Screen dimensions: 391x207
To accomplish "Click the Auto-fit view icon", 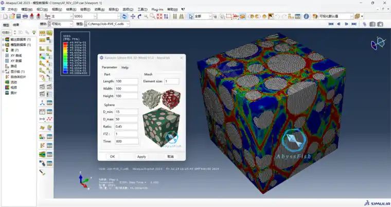I will point(159,16).
